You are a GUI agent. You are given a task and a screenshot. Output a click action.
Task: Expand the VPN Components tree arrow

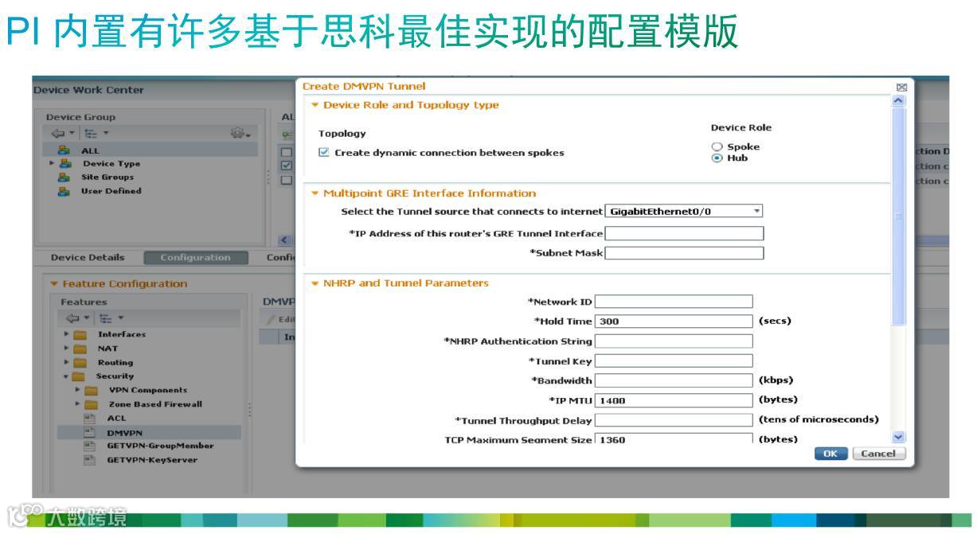pos(78,390)
